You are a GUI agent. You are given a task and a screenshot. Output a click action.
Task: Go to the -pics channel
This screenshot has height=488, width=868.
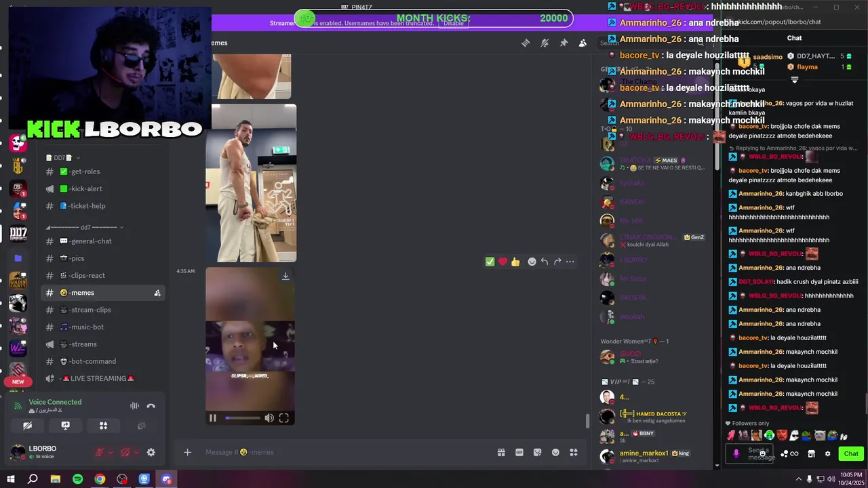[102, 258]
